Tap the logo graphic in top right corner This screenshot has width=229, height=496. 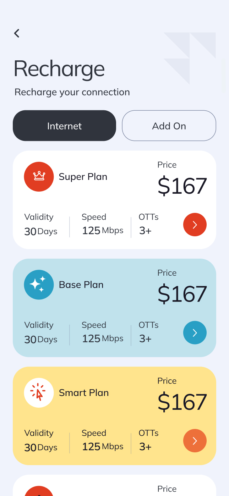(190, 59)
